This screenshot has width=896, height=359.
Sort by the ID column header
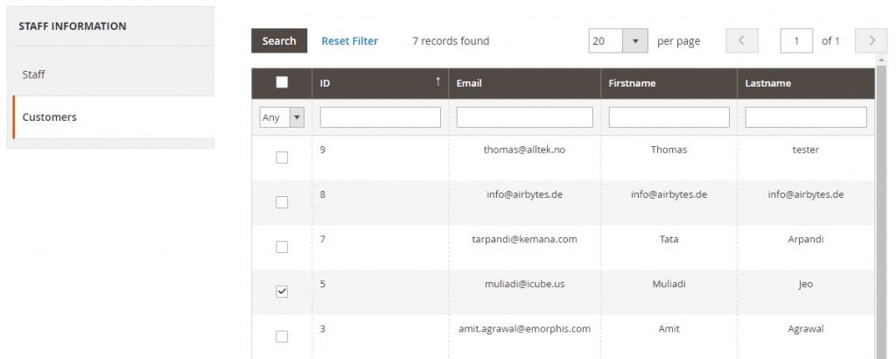[x=380, y=83]
